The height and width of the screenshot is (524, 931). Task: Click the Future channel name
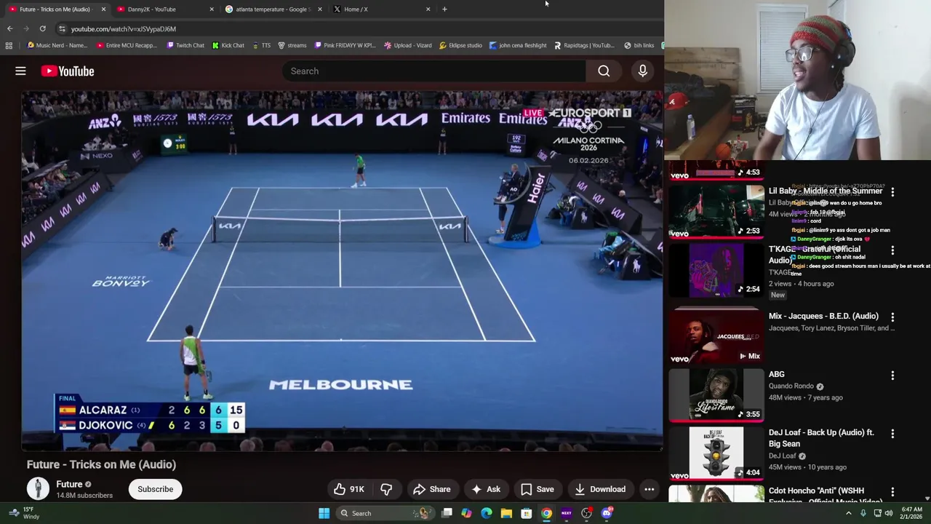pyautogui.click(x=69, y=484)
